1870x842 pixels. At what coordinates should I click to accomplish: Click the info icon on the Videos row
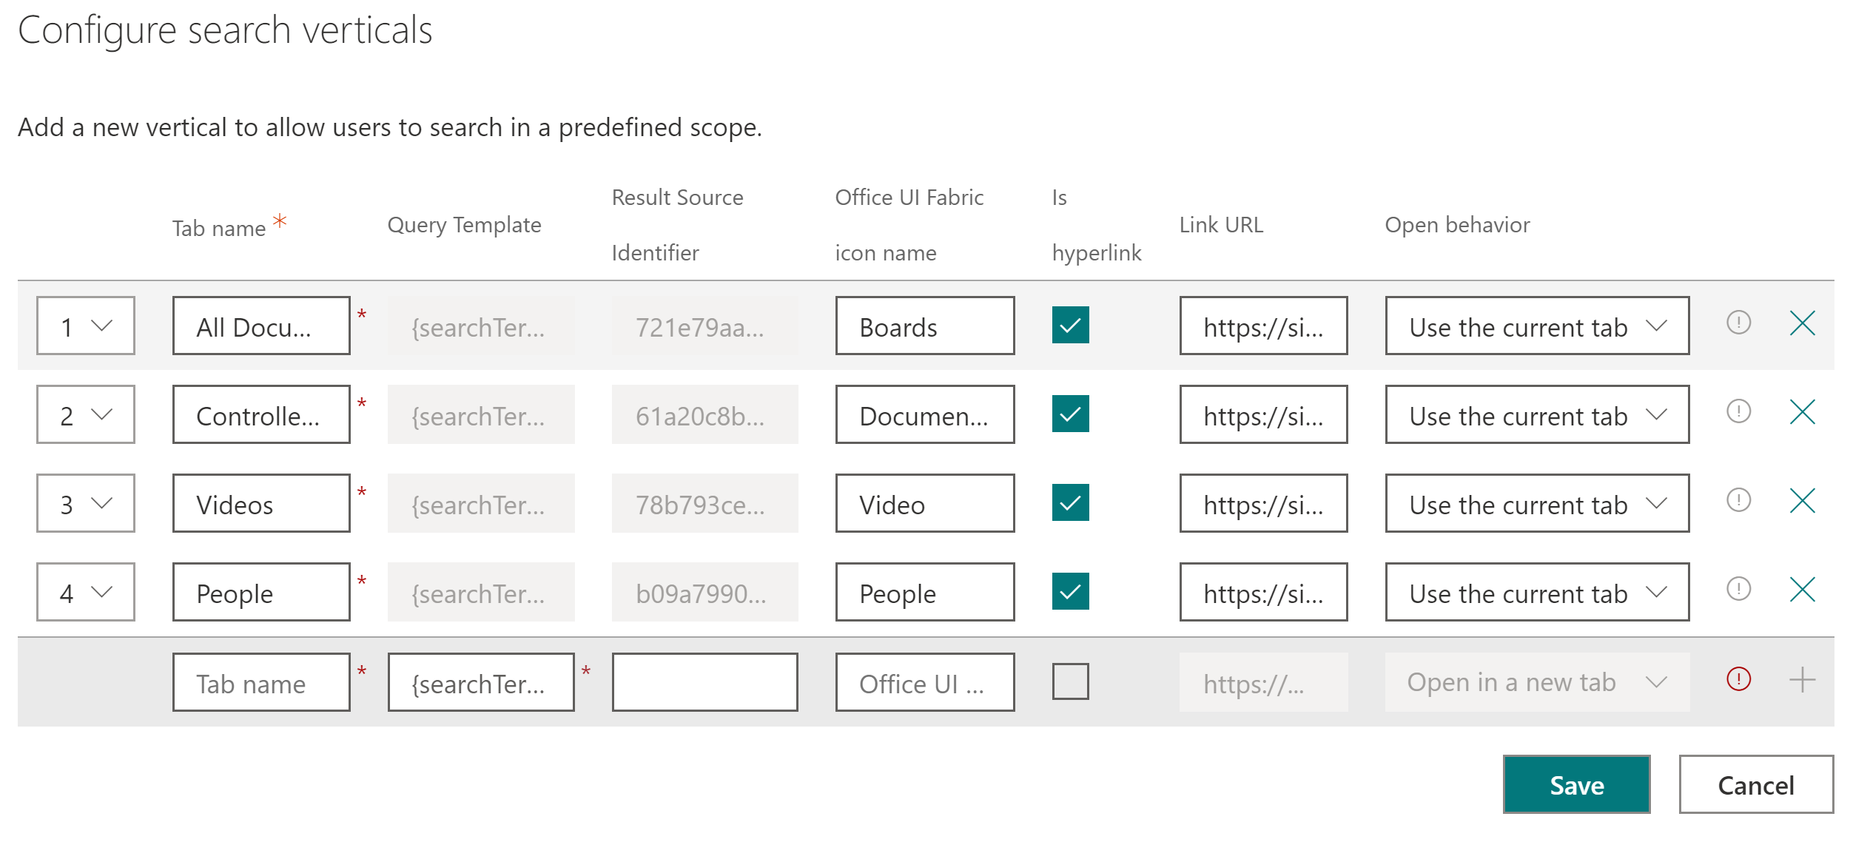pos(1738,500)
